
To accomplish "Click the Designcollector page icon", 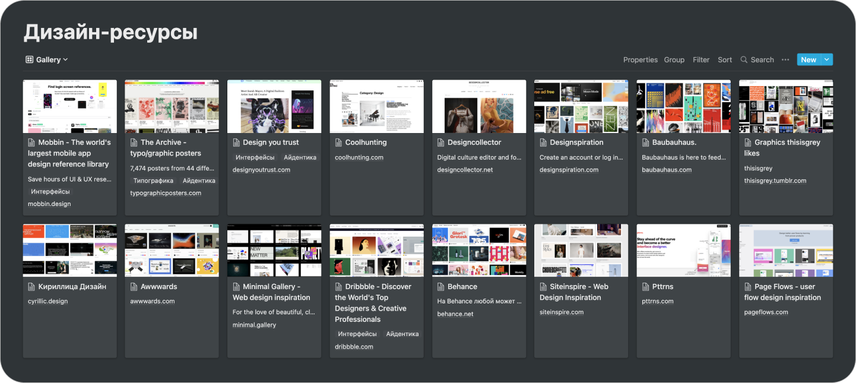I will click(x=441, y=143).
